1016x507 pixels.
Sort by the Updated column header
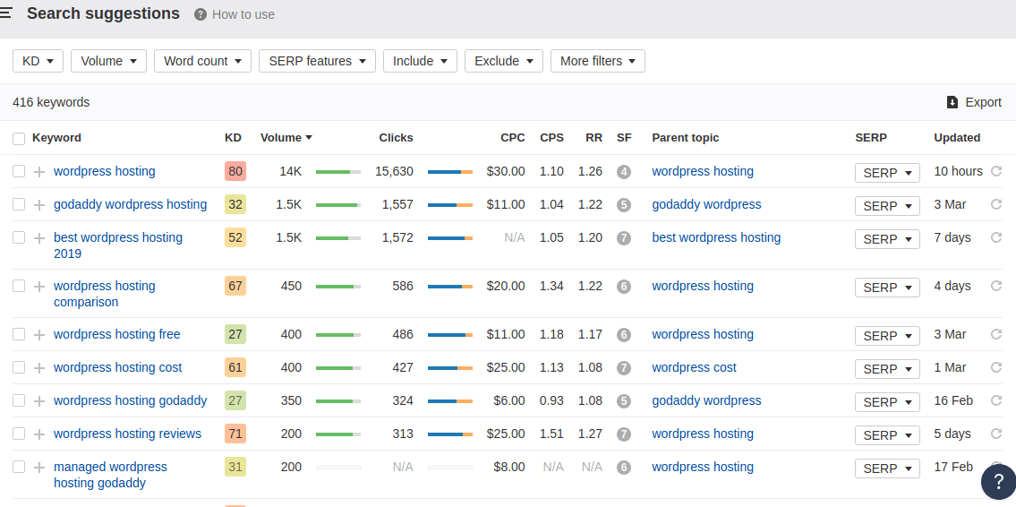point(957,137)
